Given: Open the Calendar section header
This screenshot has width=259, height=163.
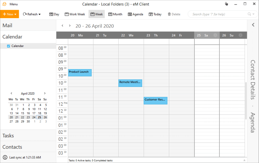Looking at the screenshot, I should tap(28, 37).
